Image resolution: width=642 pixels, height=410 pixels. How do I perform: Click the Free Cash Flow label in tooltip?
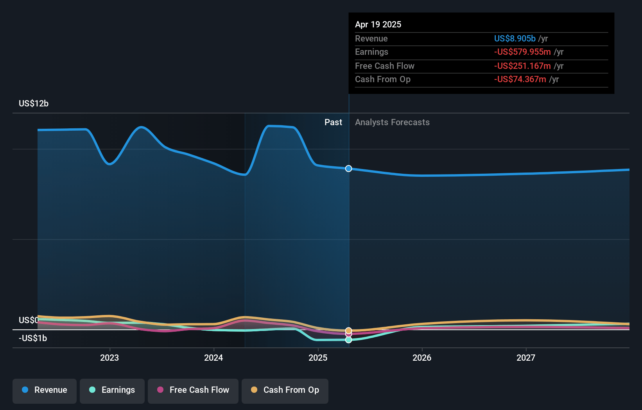point(385,66)
